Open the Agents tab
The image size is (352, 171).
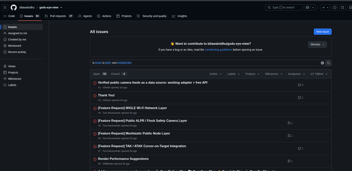[x=85, y=16]
